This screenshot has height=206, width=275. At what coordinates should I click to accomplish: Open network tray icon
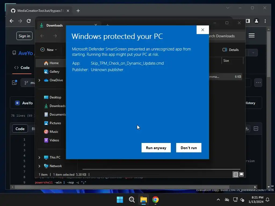(x=235, y=200)
